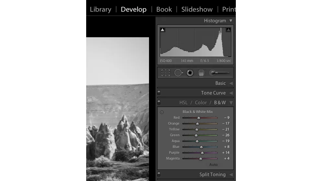Click the Green slider handle
322x181 pixels.
196,135
